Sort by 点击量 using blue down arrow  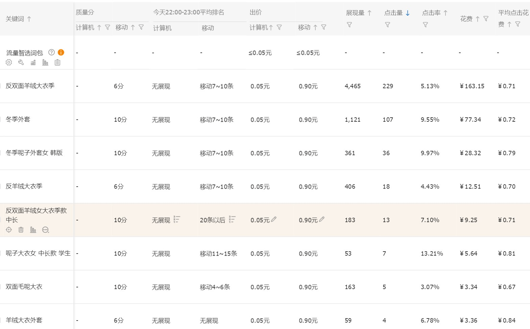(408, 13)
